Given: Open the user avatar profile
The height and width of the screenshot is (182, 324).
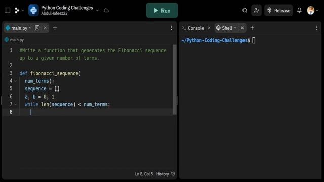Looking at the screenshot, I should tap(310, 10).
